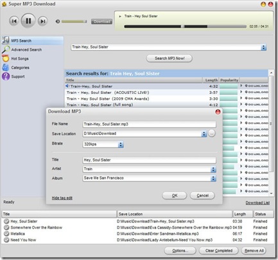Screen dimensions: 278x260
Task: Click the Support question mark icon
Action: 6,77
